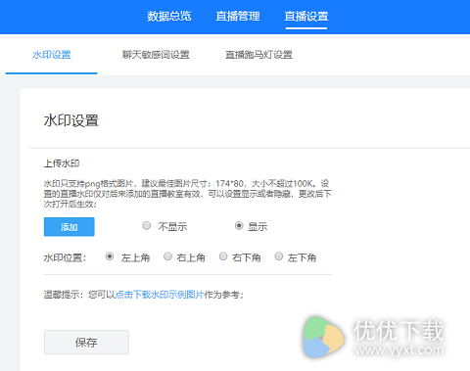Click the 保存 button
470x371 pixels.
coord(86,343)
